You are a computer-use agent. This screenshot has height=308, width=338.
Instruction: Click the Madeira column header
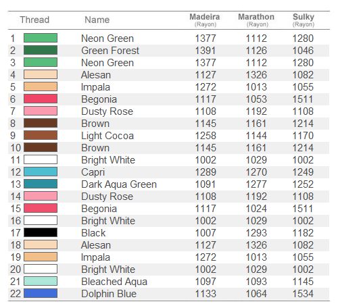point(205,20)
